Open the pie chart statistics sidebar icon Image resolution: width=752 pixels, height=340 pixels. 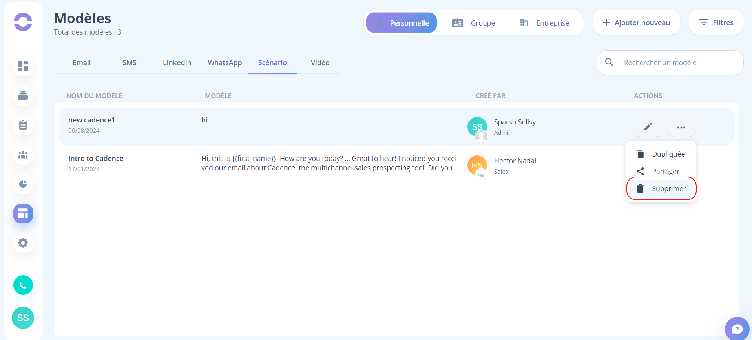pyautogui.click(x=23, y=184)
